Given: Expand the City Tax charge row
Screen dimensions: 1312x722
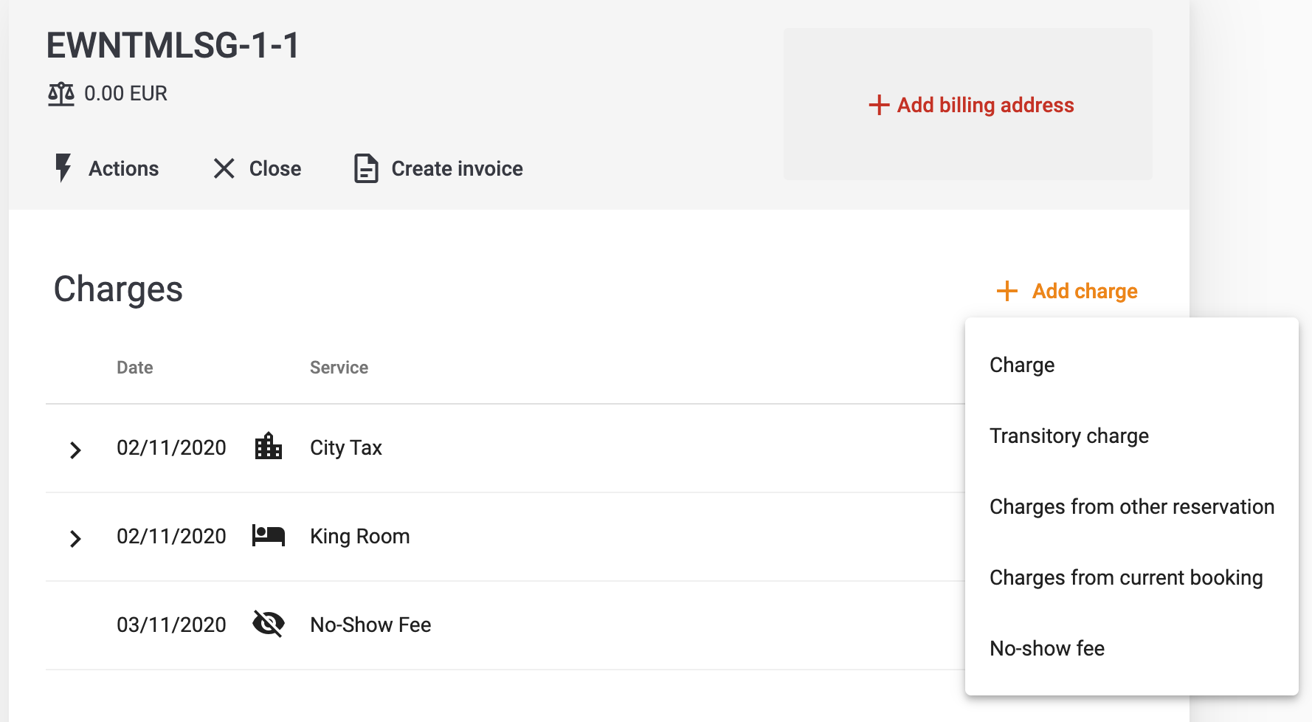Looking at the screenshot, I should 75,450.
